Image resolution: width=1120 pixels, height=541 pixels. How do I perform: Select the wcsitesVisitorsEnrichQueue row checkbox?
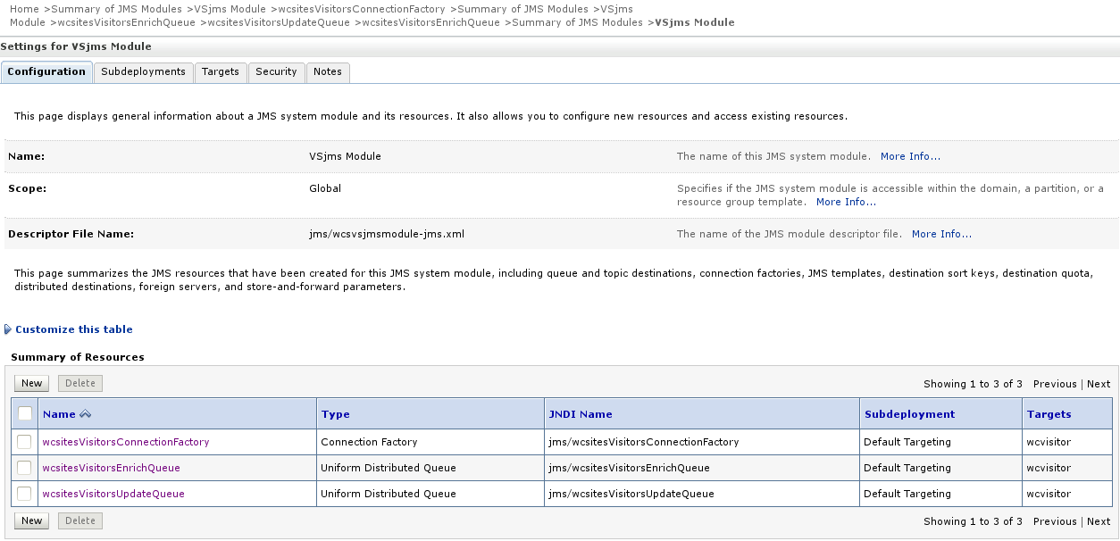24,468
